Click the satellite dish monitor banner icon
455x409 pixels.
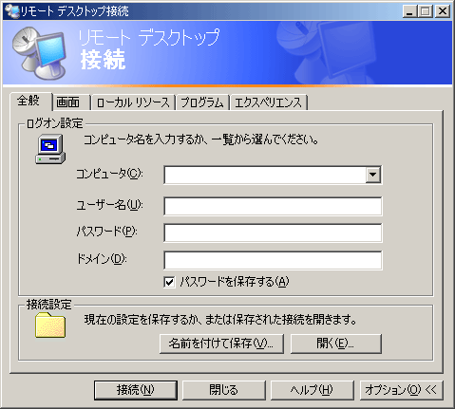coord(39,53)
